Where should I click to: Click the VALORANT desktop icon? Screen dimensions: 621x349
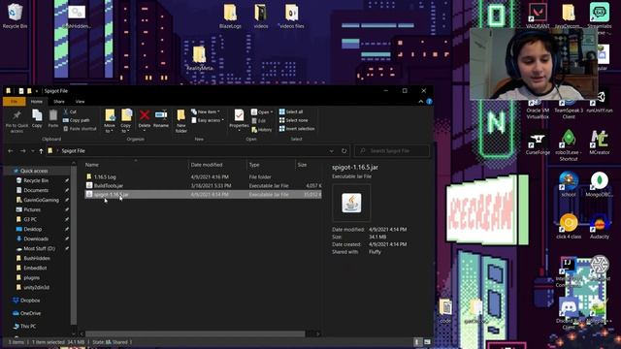(538, 16)
